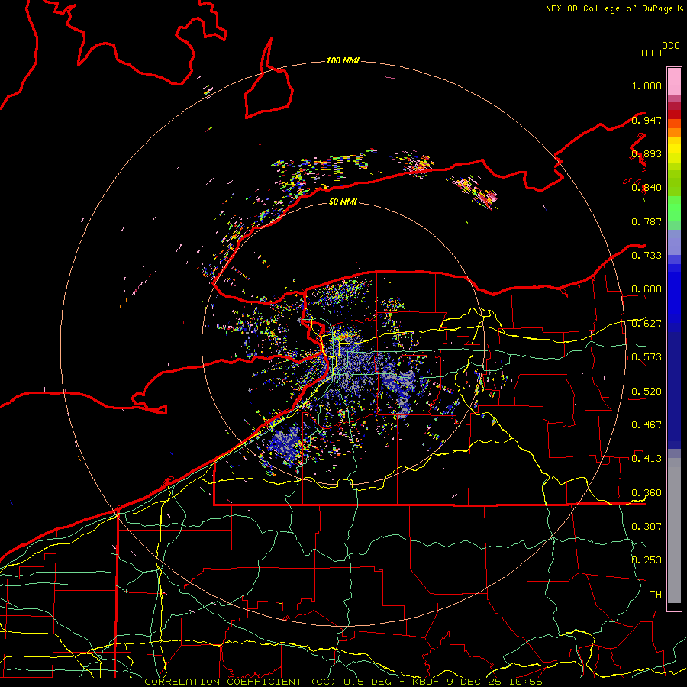
Task: Click the [CC] legend unit label
Action: click(651, 53)
